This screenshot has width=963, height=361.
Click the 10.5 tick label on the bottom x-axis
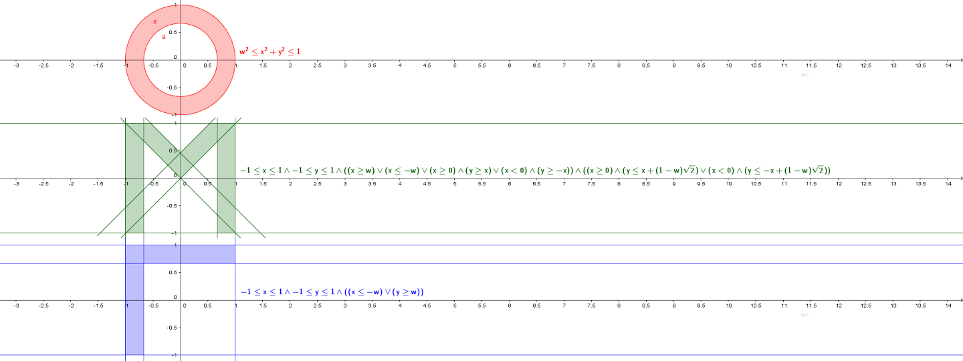[x=756, y=306]
